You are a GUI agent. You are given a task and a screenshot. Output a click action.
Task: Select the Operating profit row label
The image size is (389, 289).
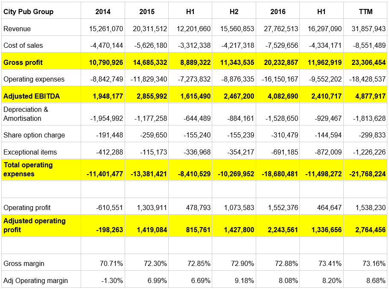tap(27, 207)
